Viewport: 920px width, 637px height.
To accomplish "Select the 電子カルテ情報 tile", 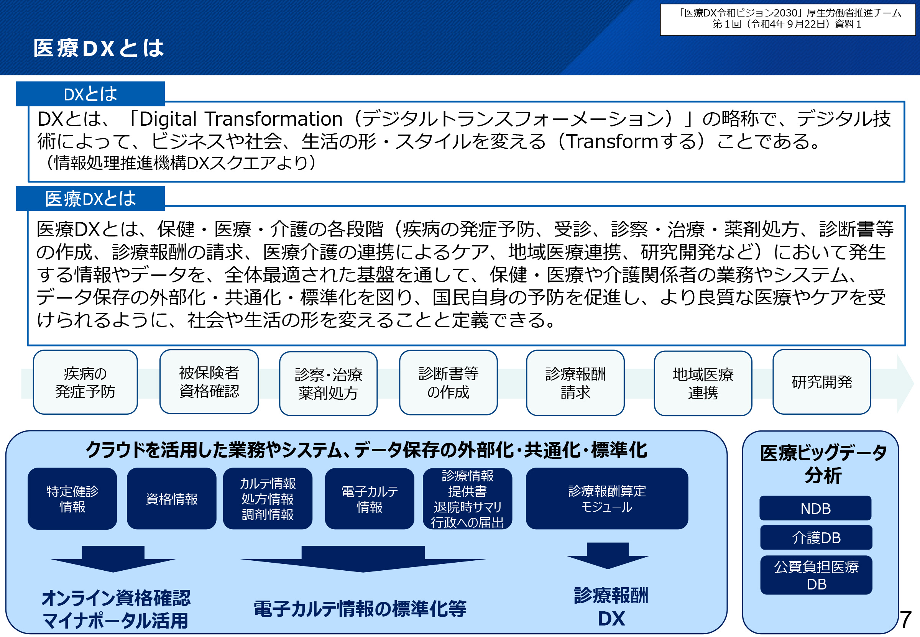I will point(369,499).
